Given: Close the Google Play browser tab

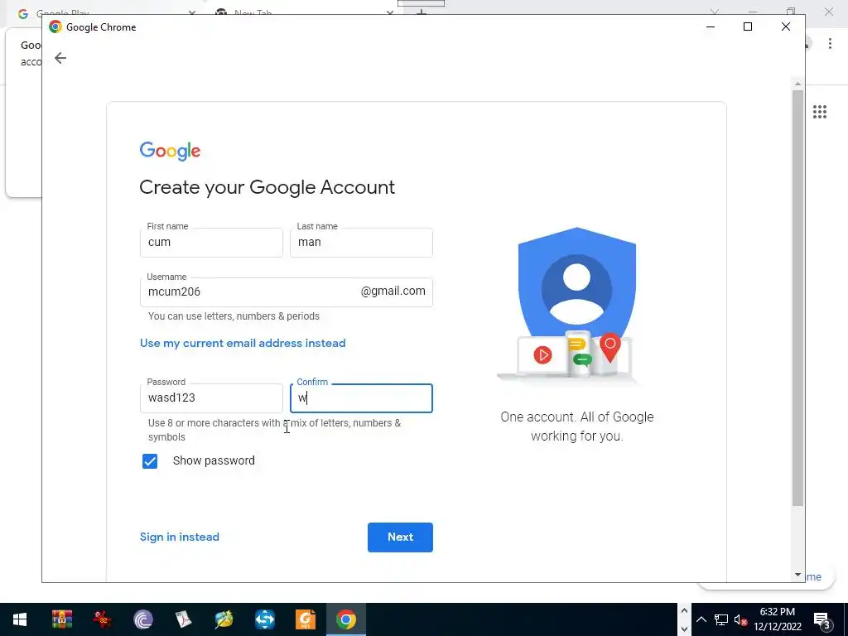Looking at the screenshot, I should point(191,12).
